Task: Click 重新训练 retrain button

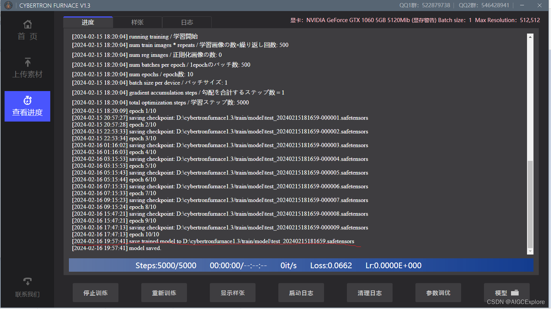Action: coord(164,293)
